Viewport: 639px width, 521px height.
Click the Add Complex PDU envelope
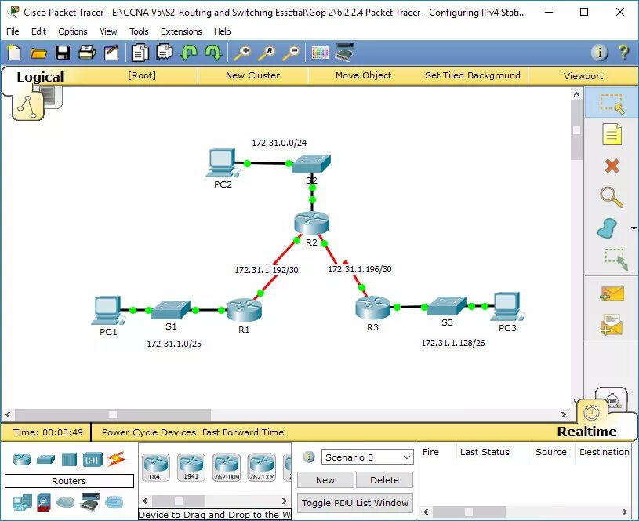pos(612,325)
